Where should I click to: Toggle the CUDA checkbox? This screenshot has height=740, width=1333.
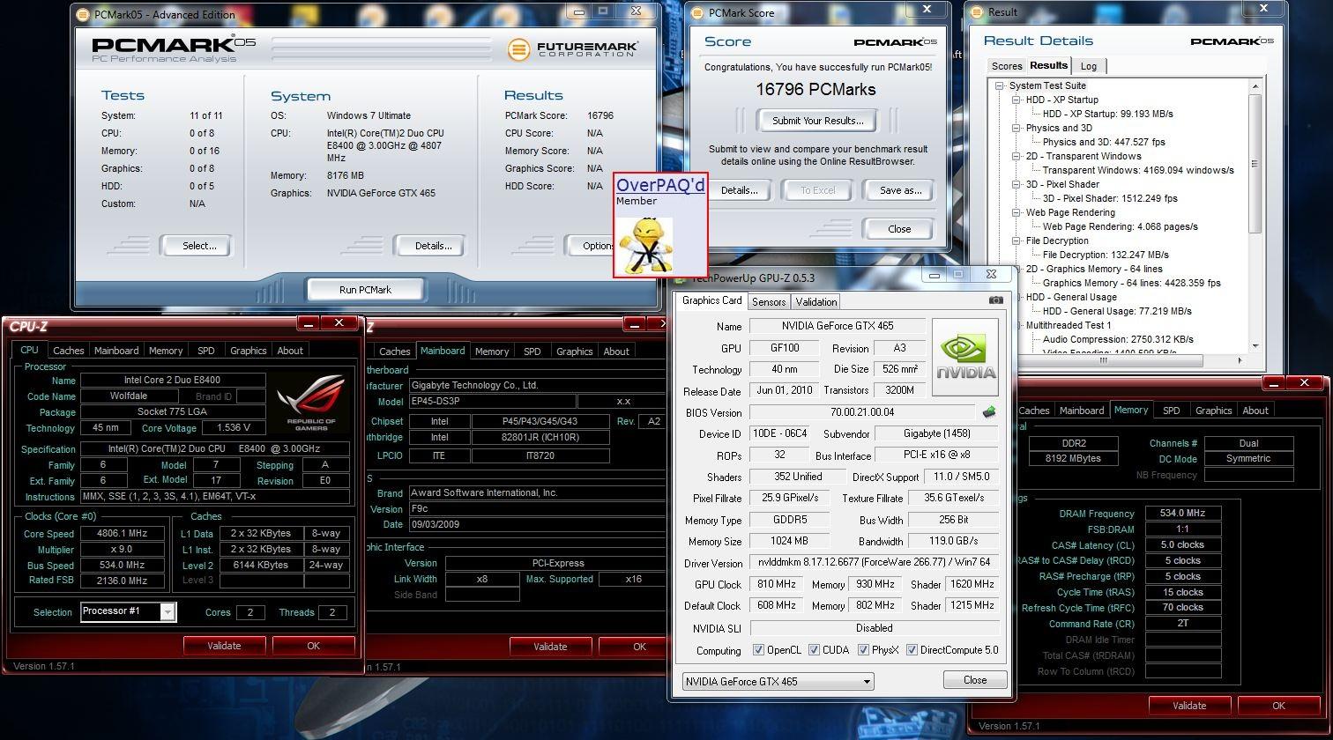(x=814, y=650)
